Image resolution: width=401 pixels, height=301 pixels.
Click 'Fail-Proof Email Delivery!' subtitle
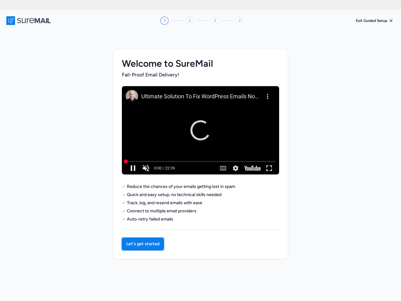tap(150, 75)
